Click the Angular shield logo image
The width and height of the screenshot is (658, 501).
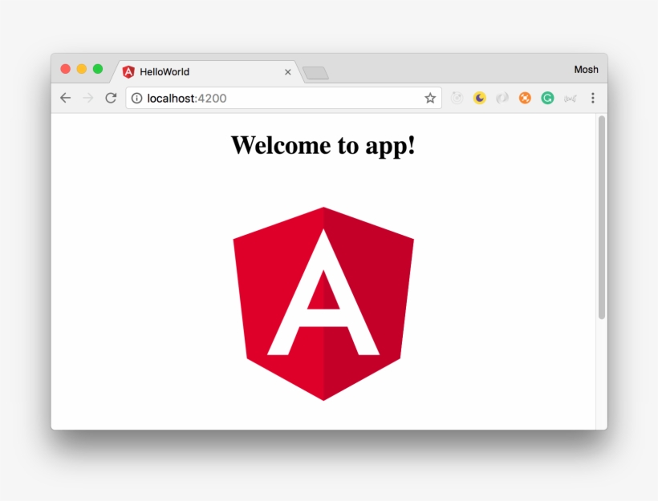click(x=323, y=304)
